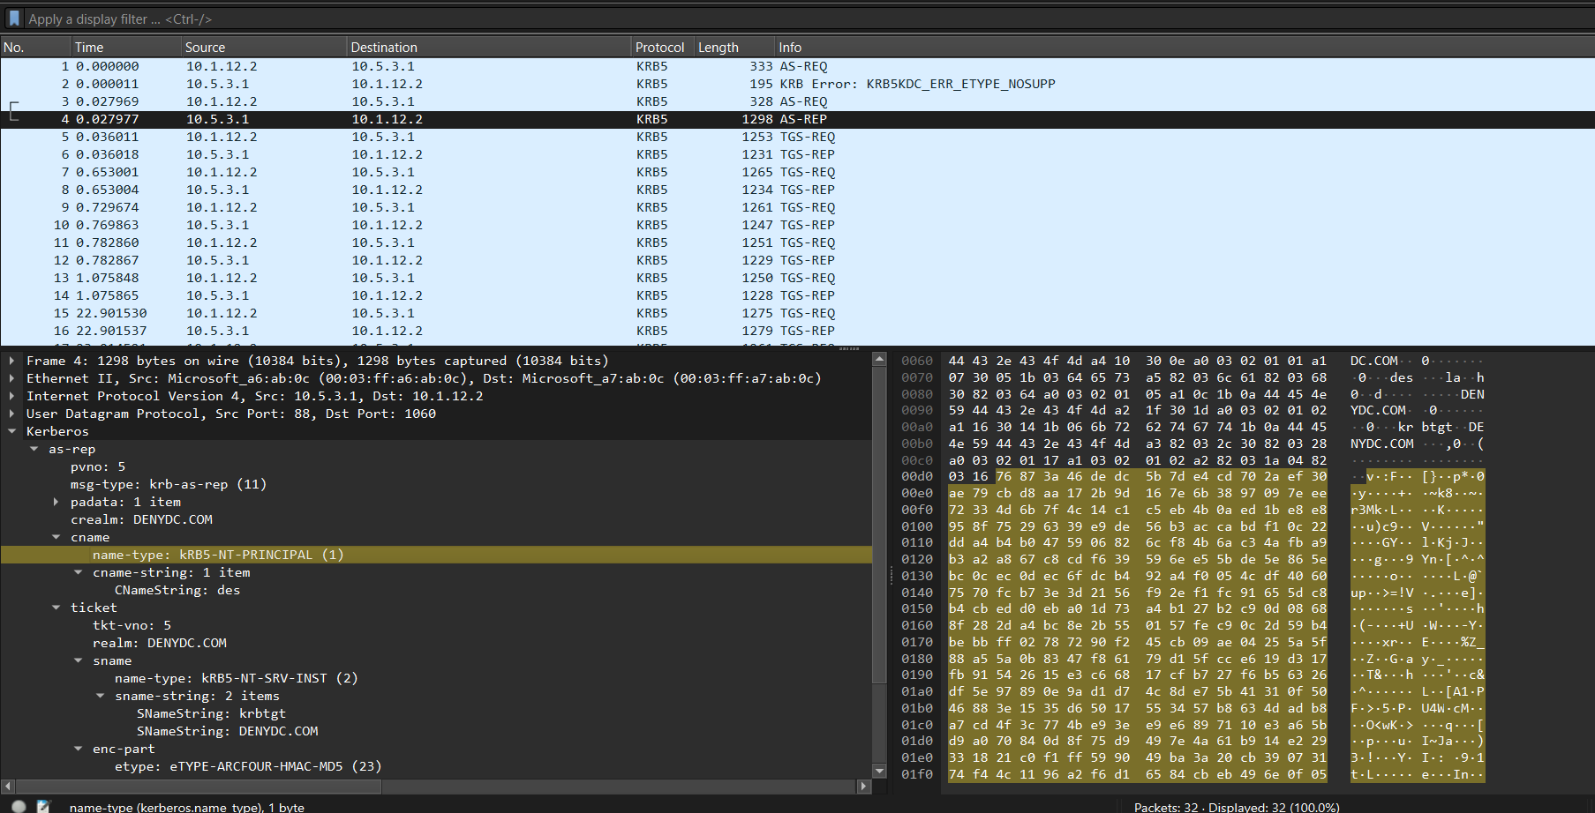This screenshot has width=1595, height=813.
Task: Select the pvno: 5 field
Action: tap(98, 466)
